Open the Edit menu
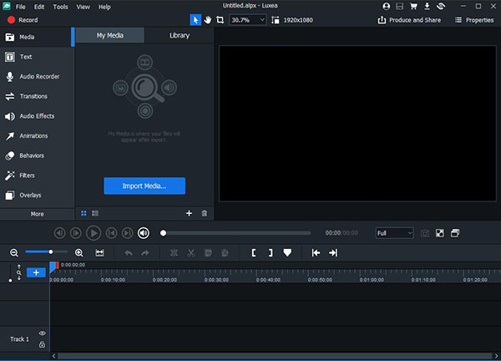This screenshot has width=501, height=361. tap(39, 7)
